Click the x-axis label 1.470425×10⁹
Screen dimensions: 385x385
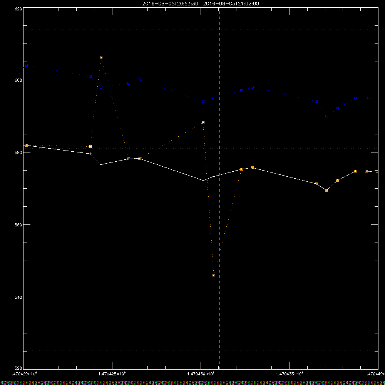tap(112, 374)
